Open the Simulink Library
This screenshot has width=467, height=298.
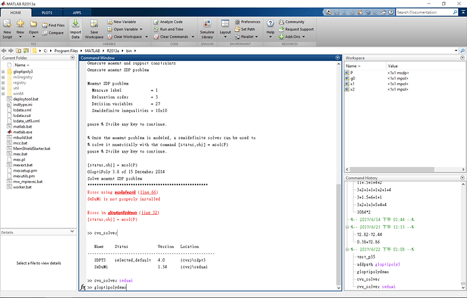(207, 29)
